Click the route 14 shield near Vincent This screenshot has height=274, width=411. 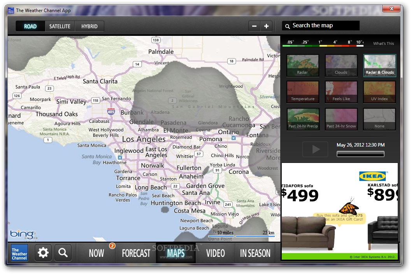(x=137, y=64)
